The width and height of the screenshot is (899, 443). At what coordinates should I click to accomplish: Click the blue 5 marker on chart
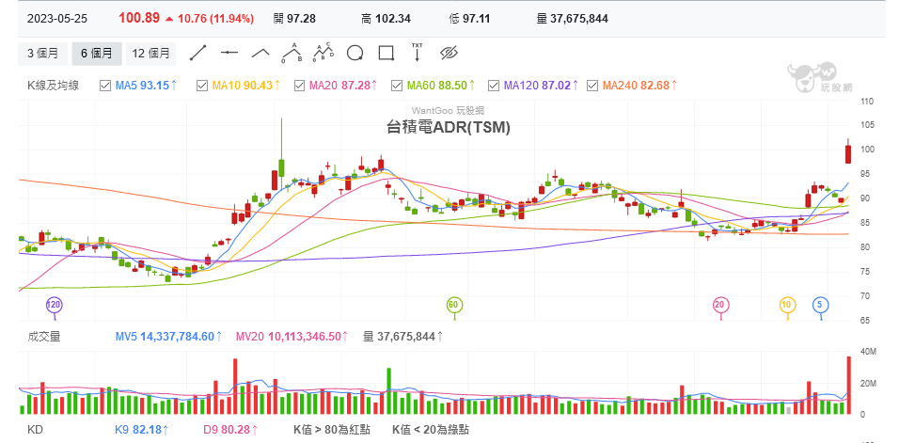[x=820, y=305]
